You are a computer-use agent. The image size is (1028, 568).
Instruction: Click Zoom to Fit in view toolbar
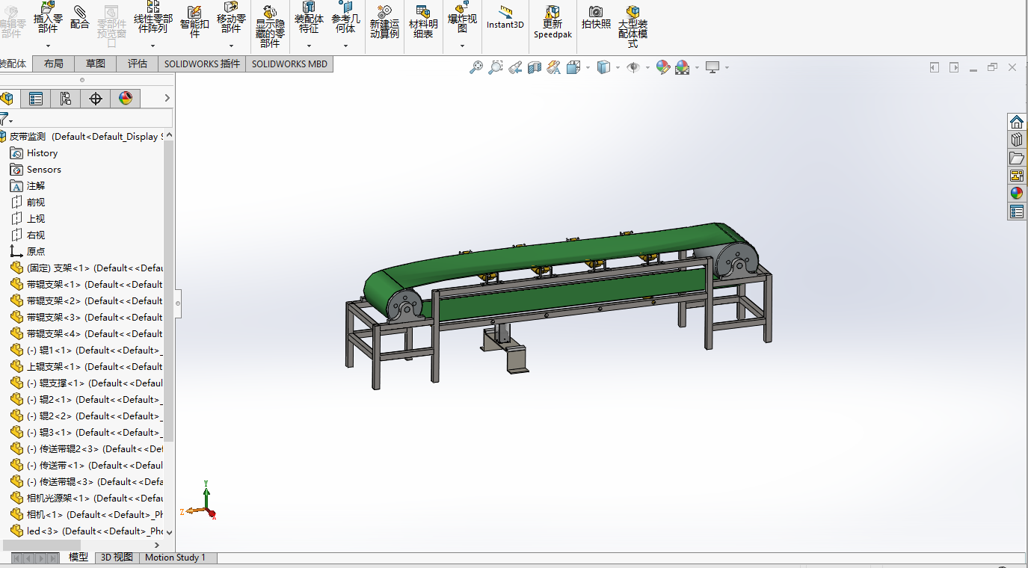pos(476,67)
